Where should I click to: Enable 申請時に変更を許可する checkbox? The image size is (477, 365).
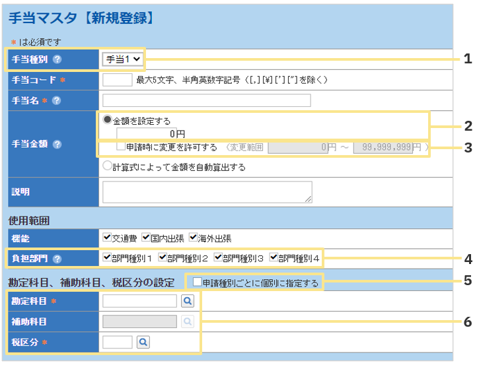coord(120,147)
